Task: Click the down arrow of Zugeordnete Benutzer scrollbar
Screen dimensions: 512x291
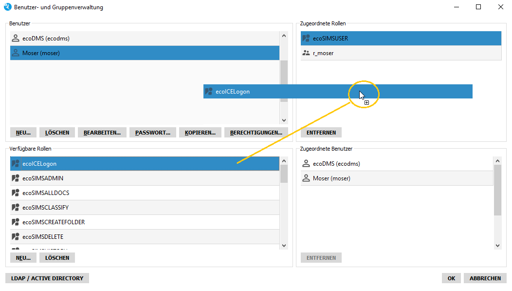Action: pos(497,246)
